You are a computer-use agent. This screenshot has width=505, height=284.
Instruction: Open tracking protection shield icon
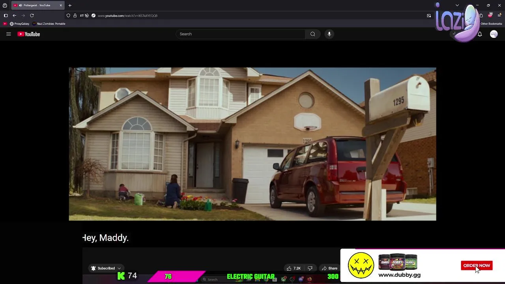pos(68,15)
